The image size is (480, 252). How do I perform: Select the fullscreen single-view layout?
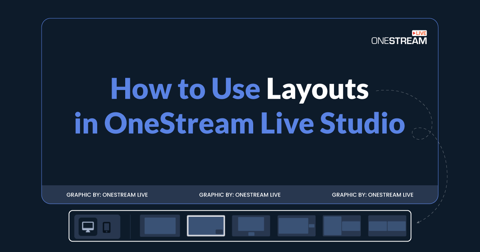coord(160,225)
